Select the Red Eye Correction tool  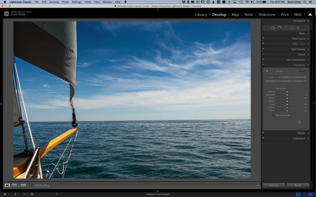pyautogui.click(x=279, y=28)
